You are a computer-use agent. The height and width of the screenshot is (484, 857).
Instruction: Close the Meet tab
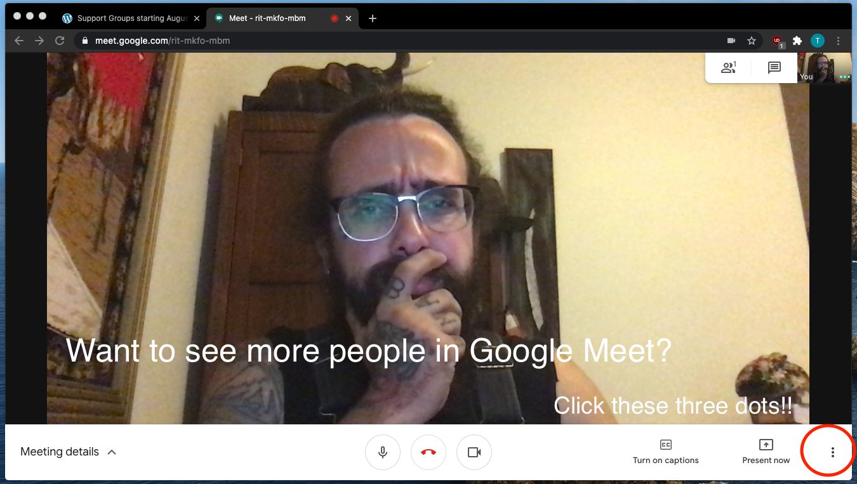click(349, 18)
